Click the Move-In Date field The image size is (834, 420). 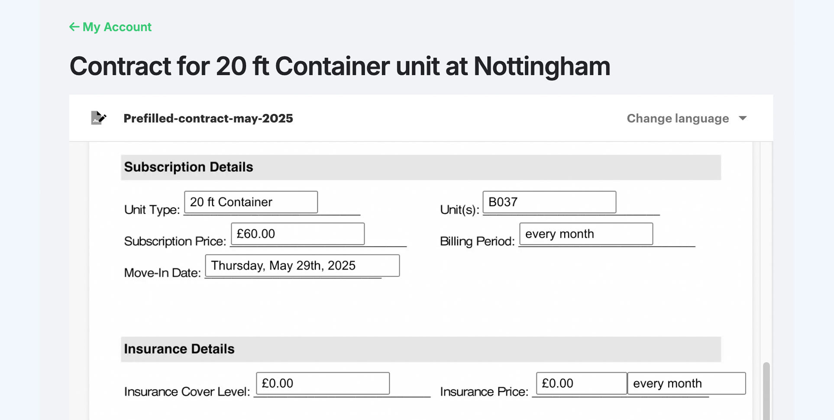(x=302, y=266)
